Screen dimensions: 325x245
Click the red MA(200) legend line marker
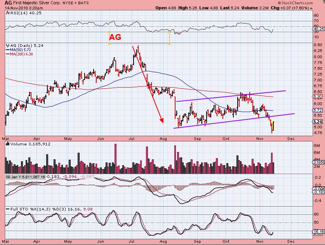click(x=8, y=54)
